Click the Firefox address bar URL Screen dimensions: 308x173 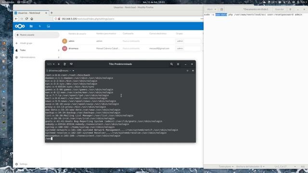(x=88, y=19)
